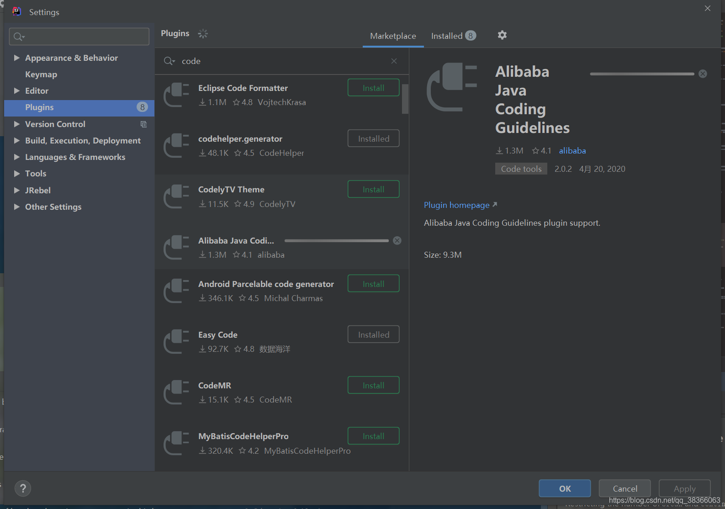Click the MyBatisCodeHelperPro plugin icon
Screen dimensions: 725x509
tap(176, 443)
